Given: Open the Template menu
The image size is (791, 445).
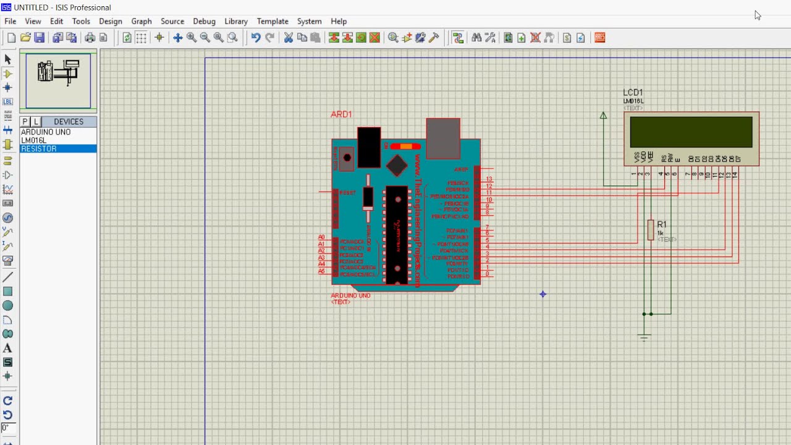Looking at the screenshot, I should pos(273,21).
